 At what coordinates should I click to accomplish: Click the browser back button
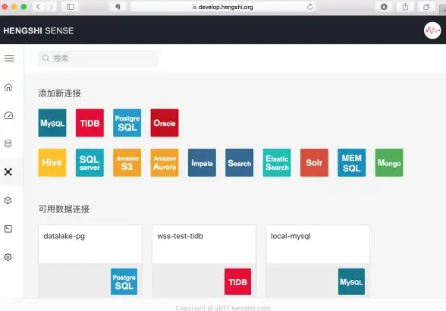[x=39, y=7]
